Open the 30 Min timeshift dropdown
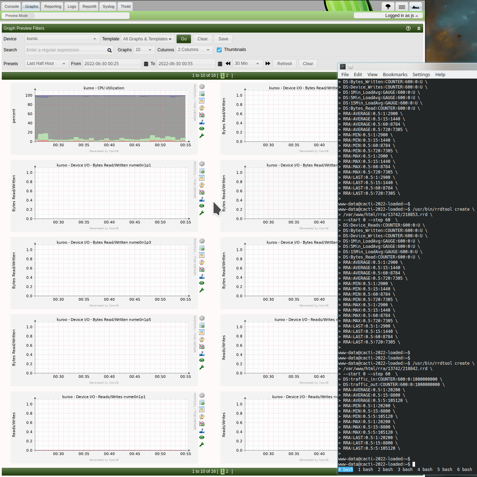477x477 pixels. pyautogui.click(x=248, y=64)
